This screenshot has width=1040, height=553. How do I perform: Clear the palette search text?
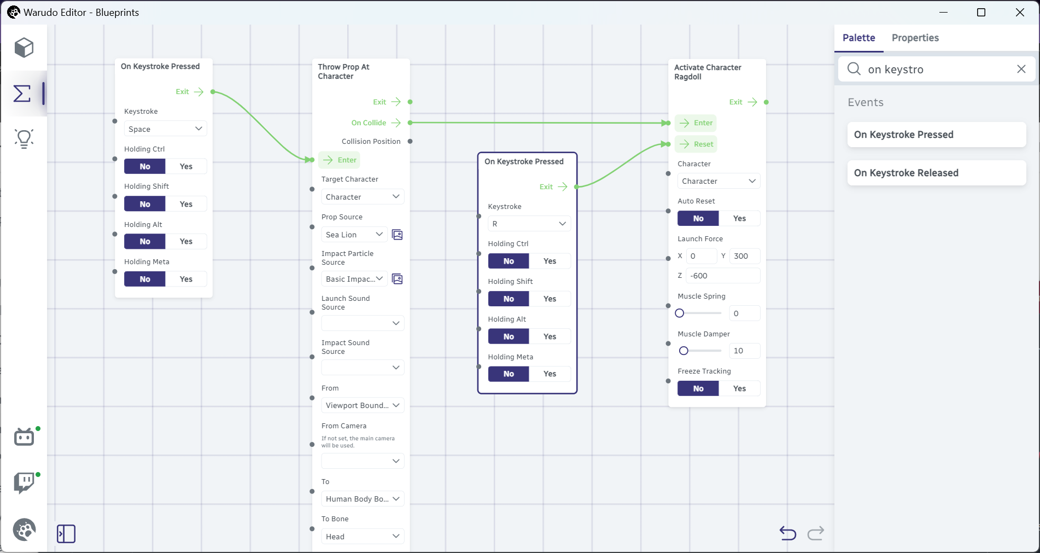tap(1021, 69)
